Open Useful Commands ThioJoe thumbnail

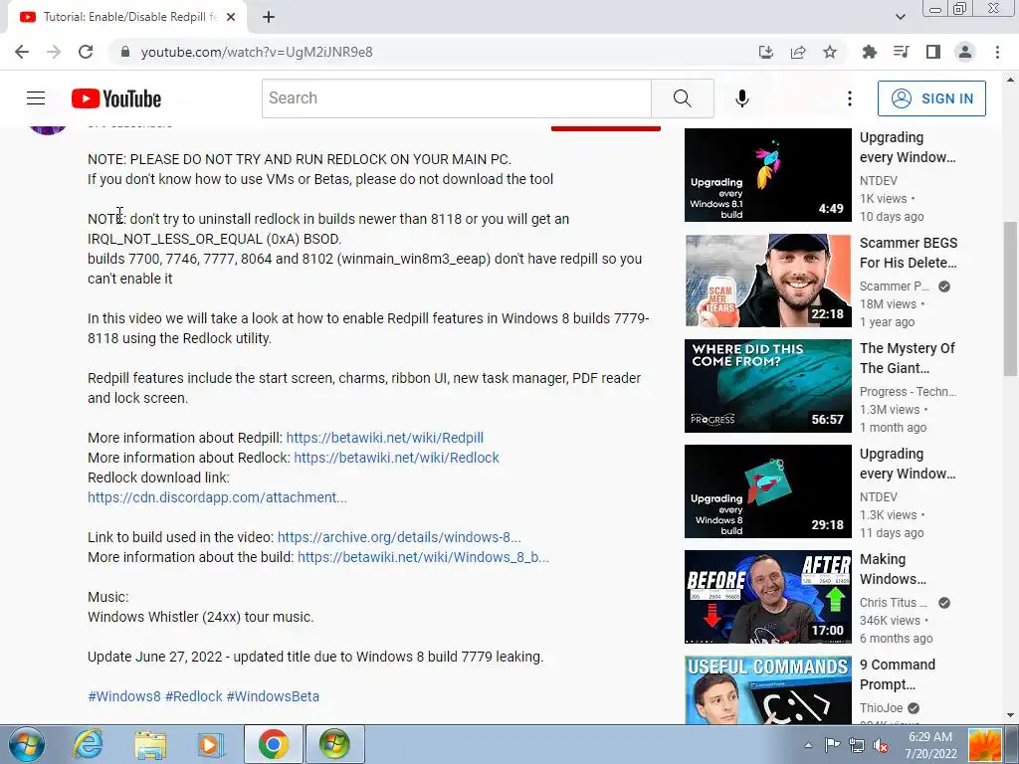click(767, 690)
